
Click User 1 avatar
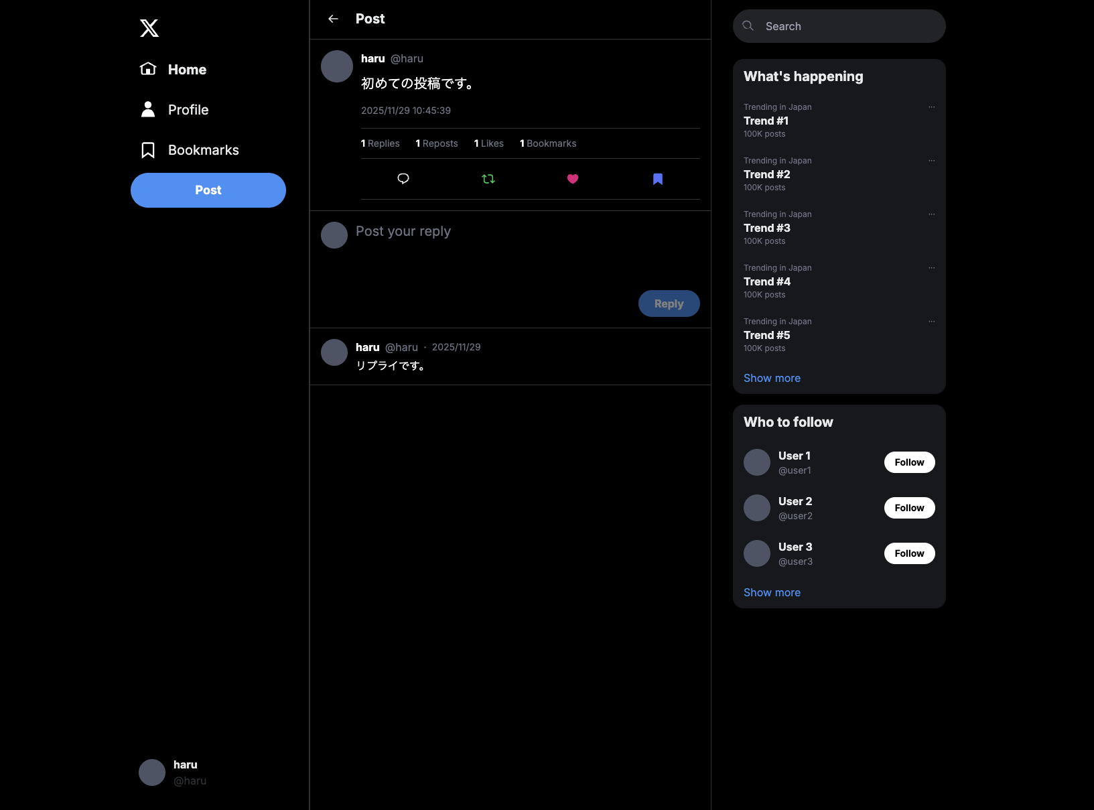[757, 462]
